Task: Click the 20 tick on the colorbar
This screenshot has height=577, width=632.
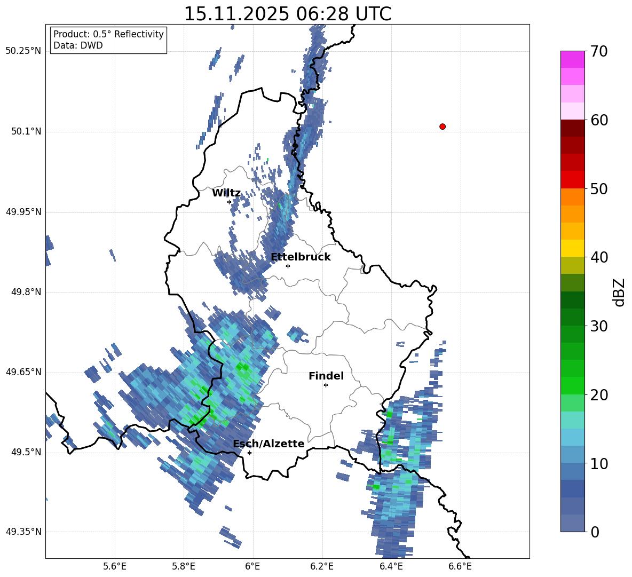Action: pos(599,395)
